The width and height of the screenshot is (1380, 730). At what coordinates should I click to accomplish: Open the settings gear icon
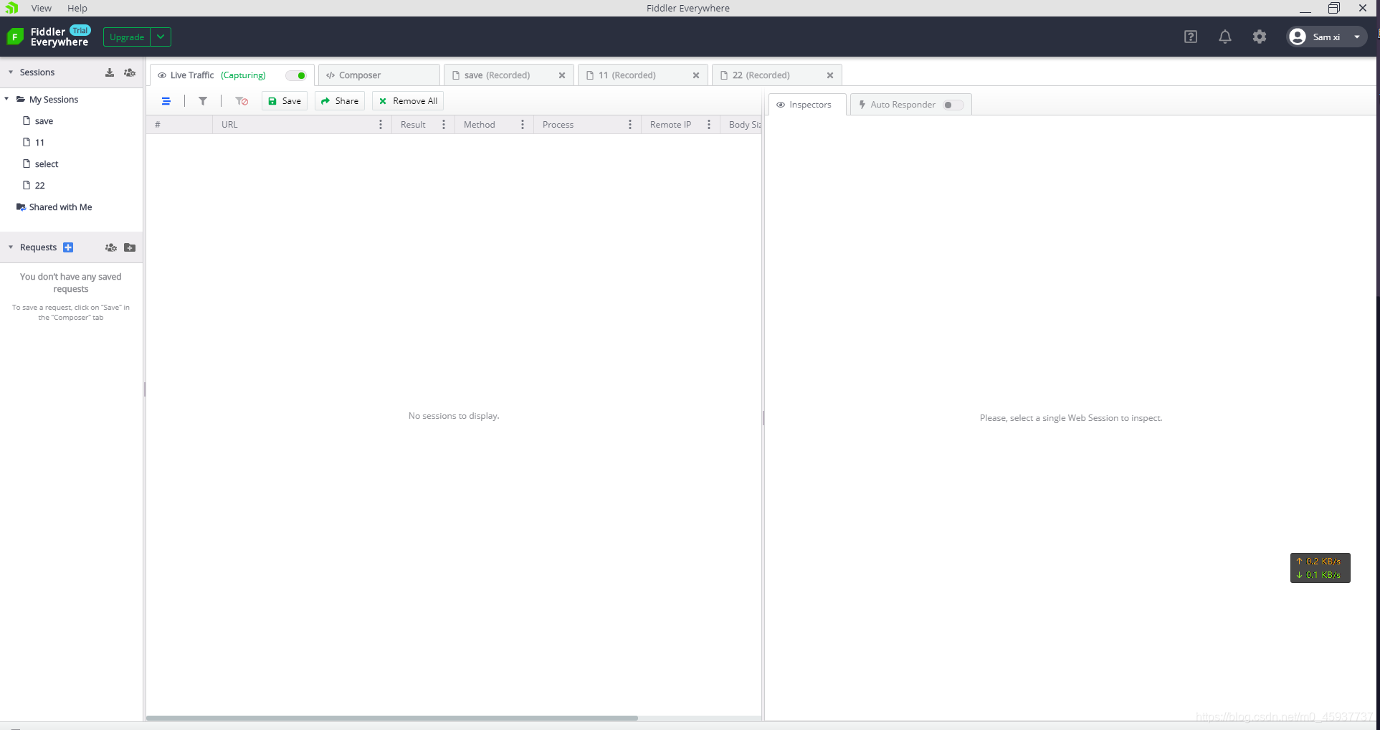click(1260, 37)
